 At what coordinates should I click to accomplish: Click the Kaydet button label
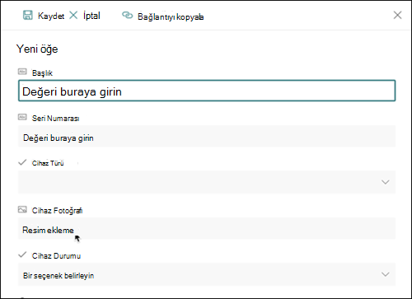point(51,16)
